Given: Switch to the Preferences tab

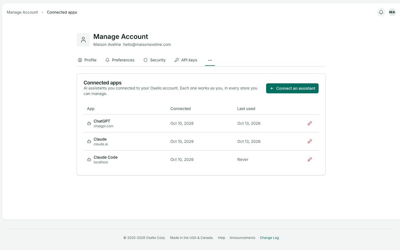Looking at the screenshot, I should click(x=120, y=60).
